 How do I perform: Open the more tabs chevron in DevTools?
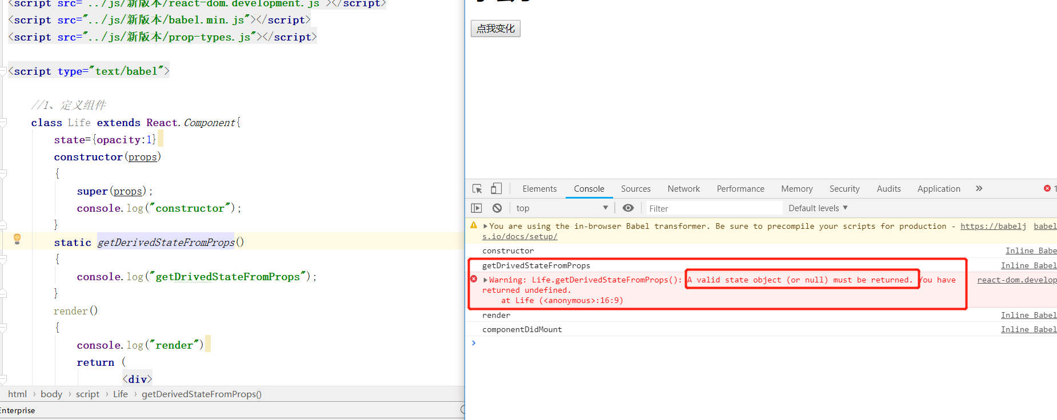pos(979,188)
